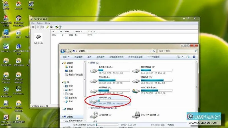Screen dimensions: 228x128
Task: Click the navigation pane vertical scrollbar
Action: (x=84, y=79)
